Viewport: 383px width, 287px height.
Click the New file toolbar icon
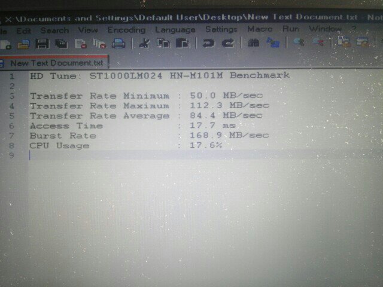click(5, 45)
